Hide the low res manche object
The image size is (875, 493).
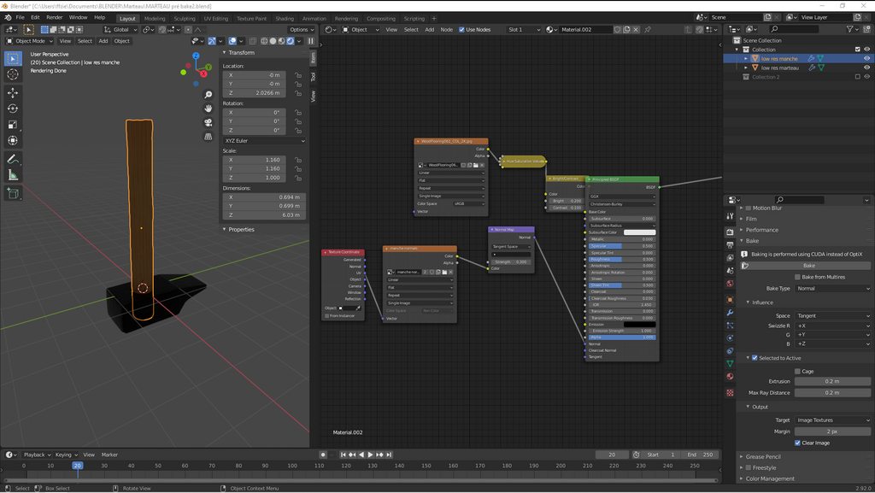click(x=866, y=59)
